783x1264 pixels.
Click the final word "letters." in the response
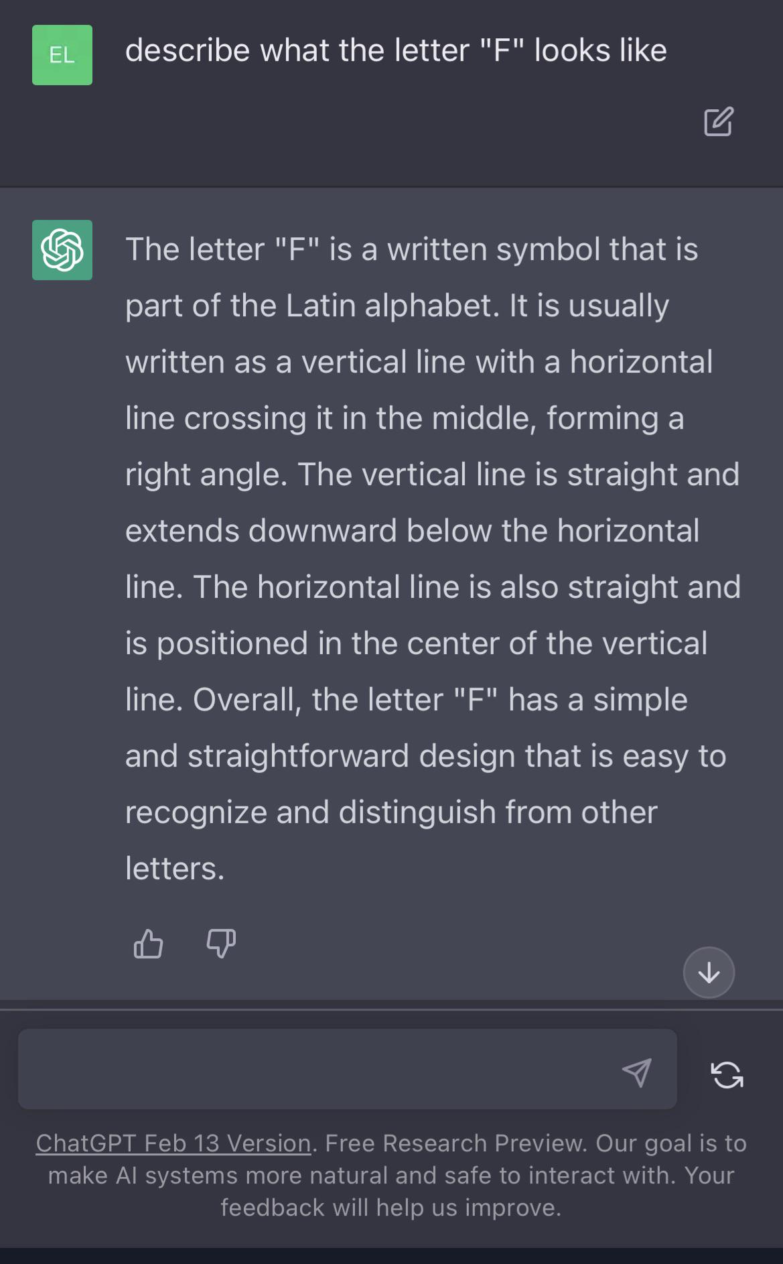point(175,869)
